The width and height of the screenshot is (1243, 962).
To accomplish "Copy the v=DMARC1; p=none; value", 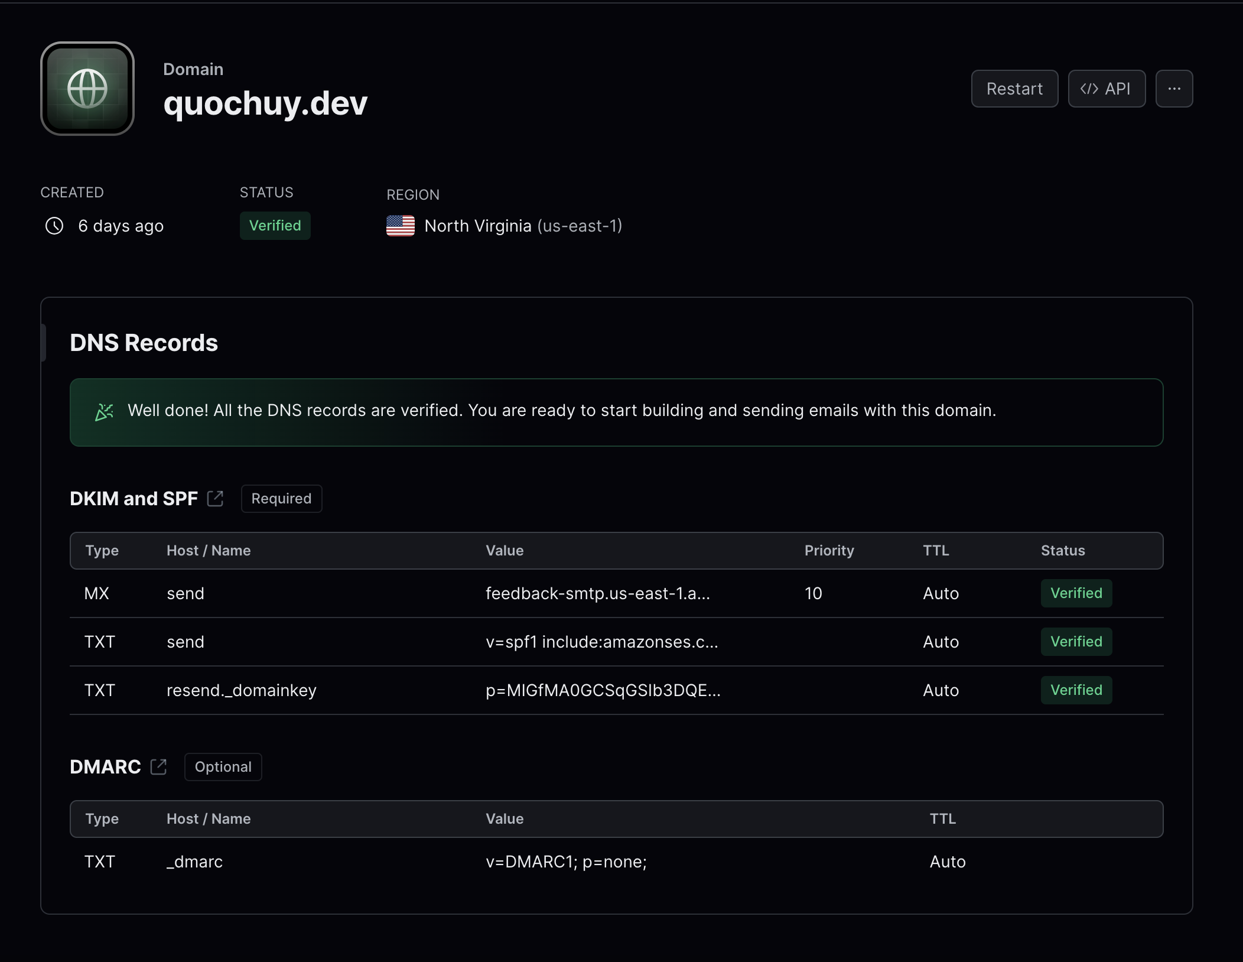I will coord(566,862).
